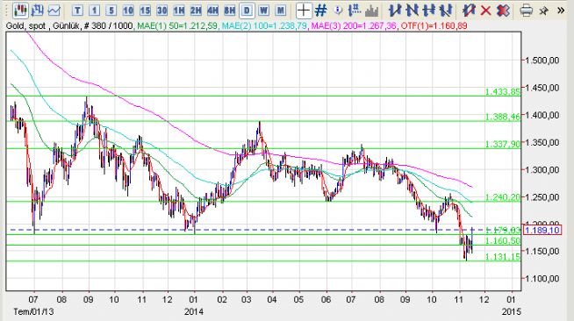Select the horizontal line drawing tool
574x321 pixels.
[x=428, y=11]
